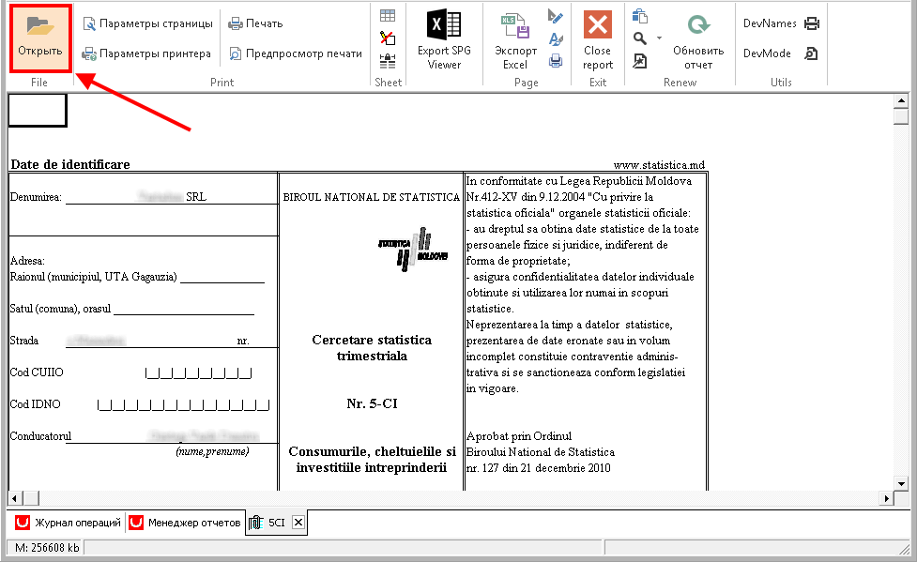The image size is (917, 562).
Task: Switch to the Менеджер отчетов tab
Action: [186, 523]
